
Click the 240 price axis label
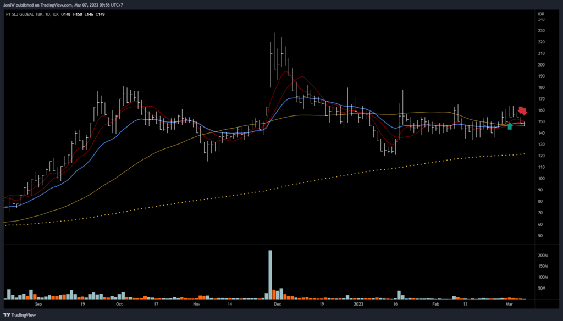(541, 19)
